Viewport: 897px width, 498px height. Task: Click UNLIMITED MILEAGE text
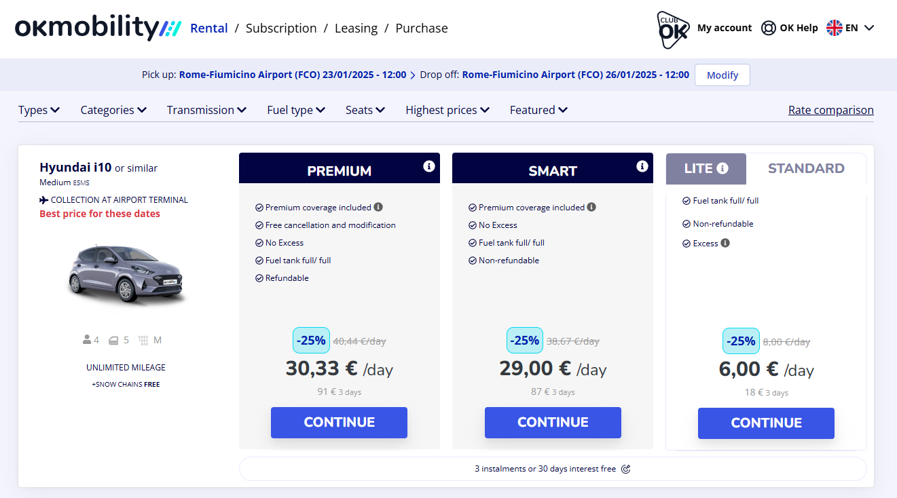(x=126, y=367)
